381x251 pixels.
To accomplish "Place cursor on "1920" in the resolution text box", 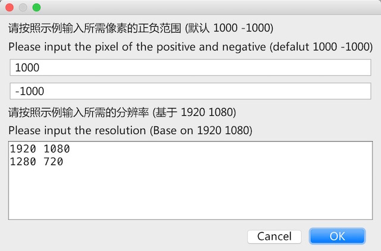I will (x=23, y=149).
